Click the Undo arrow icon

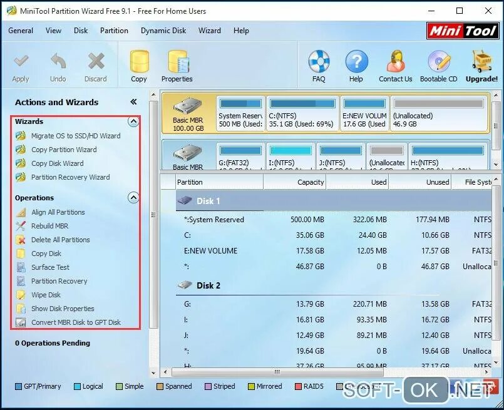point(58,61)
